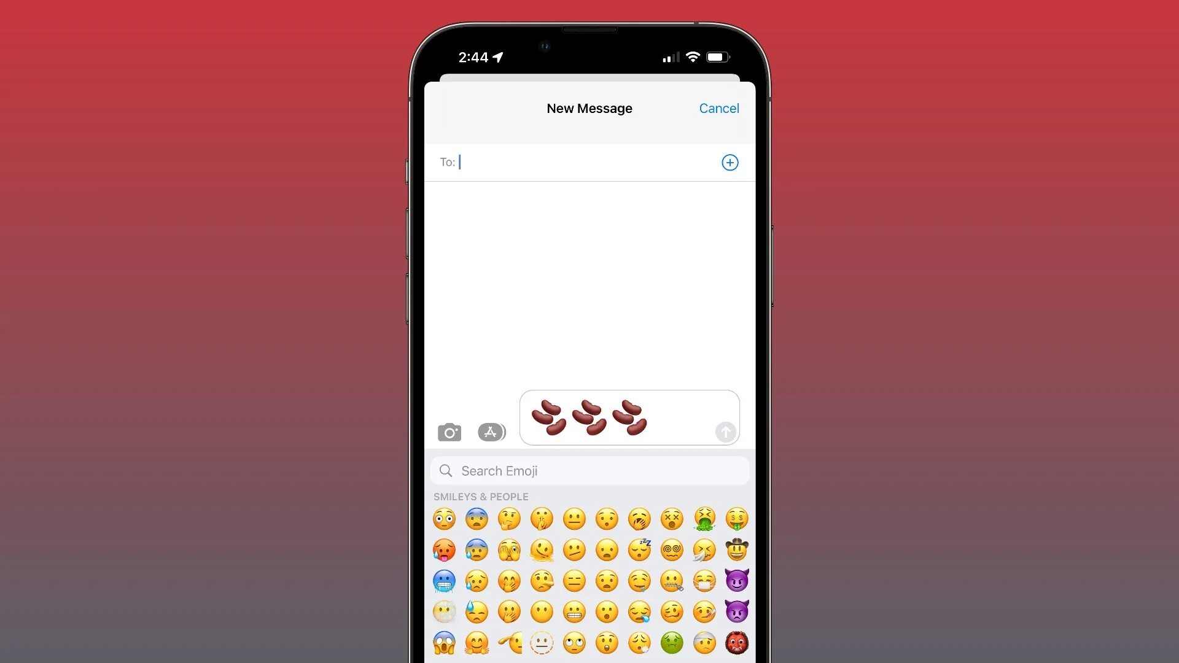Tap the App Store icon in toolbar
Screen dimensions: 1179x663
tap(492, 432)
